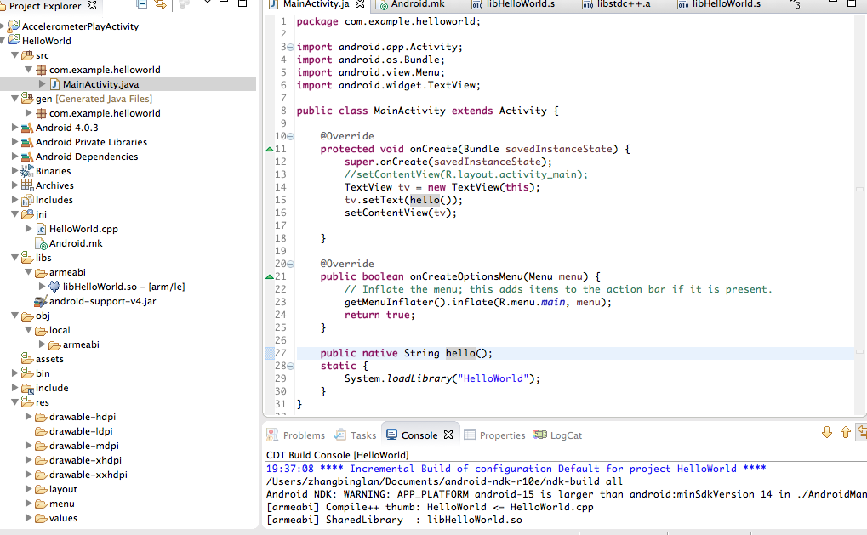
Task: Open the Android.mk editor tab
Action: click(412, 4)
